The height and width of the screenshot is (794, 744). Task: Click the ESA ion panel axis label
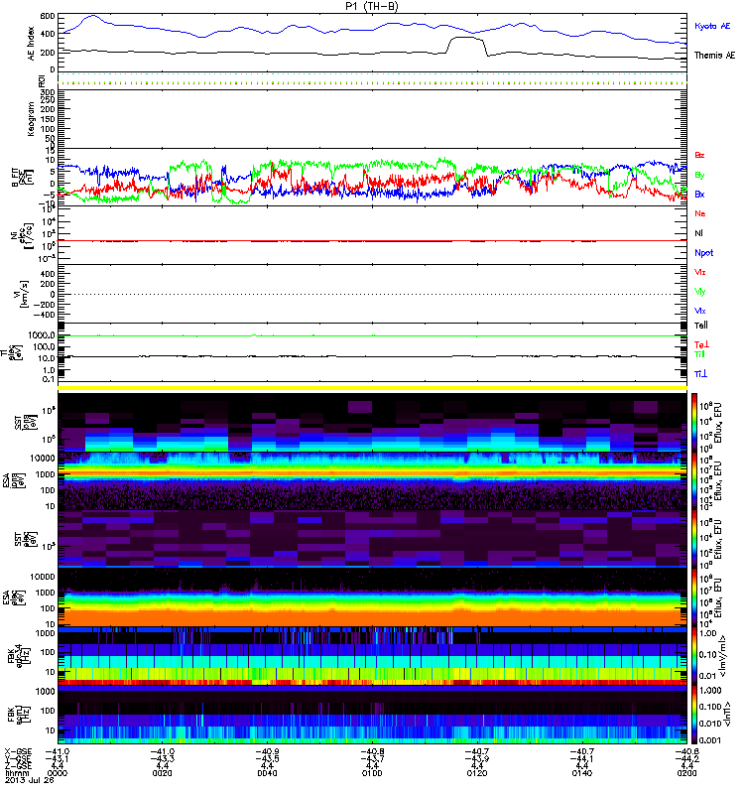pos(14,481)
